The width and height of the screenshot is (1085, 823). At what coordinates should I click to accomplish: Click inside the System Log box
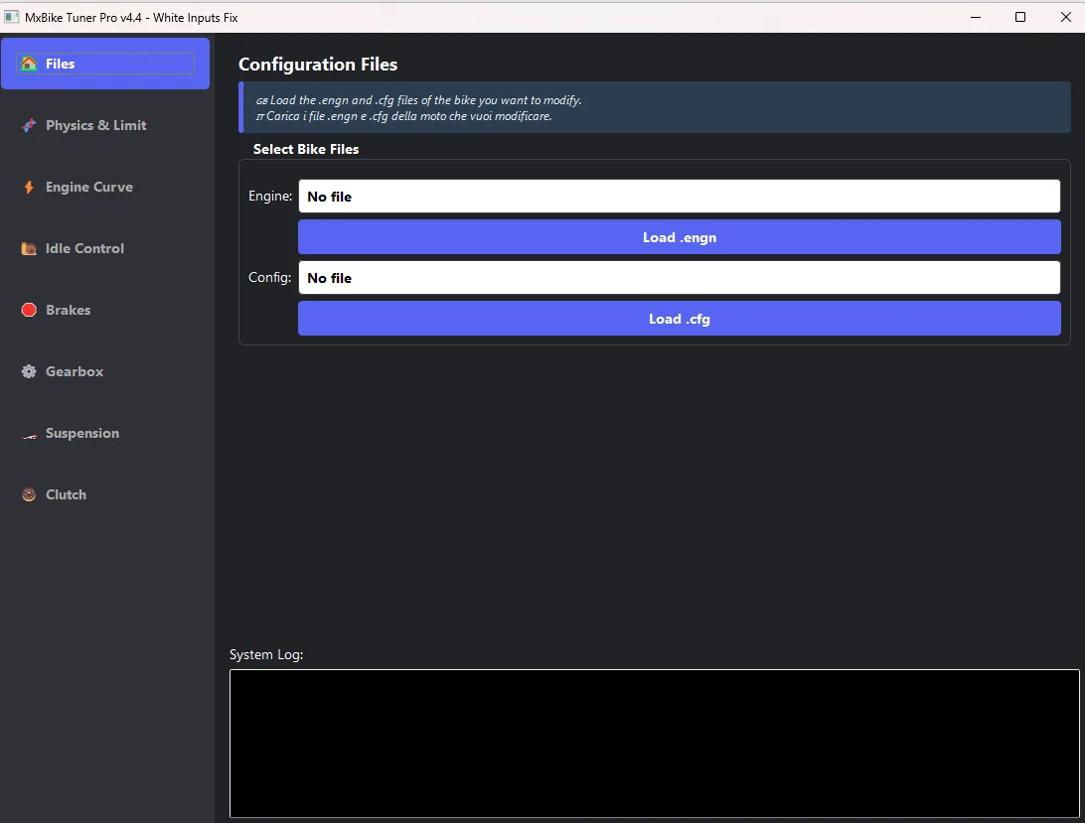(654, 743)
